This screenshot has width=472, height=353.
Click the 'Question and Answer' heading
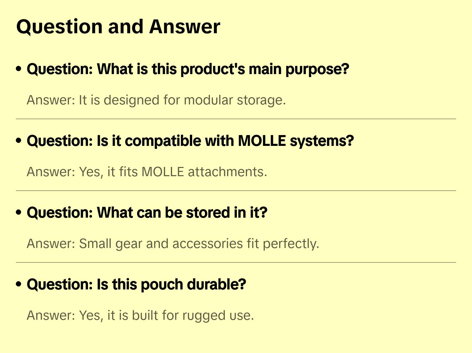[118, 27]
